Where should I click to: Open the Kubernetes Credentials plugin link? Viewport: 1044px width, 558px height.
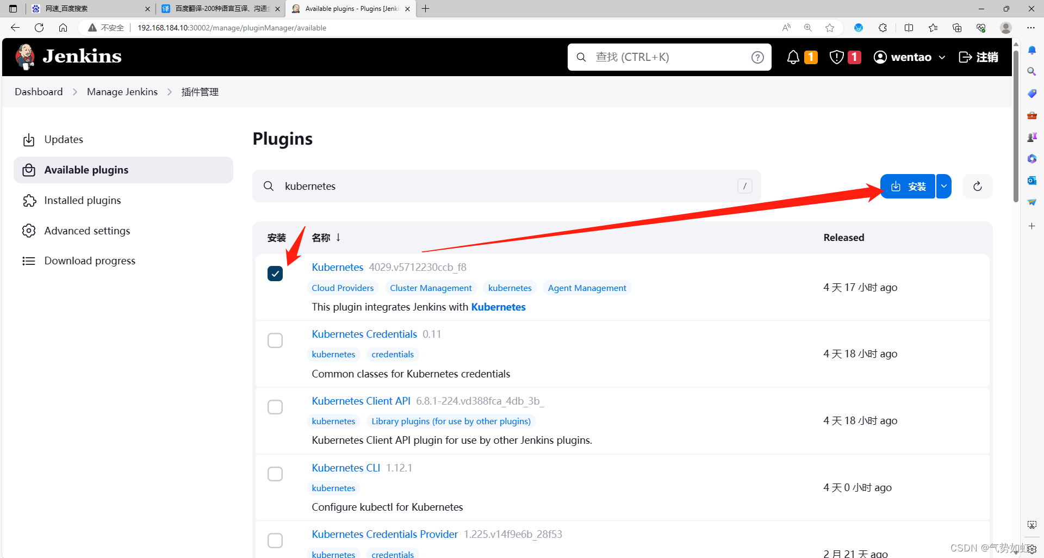coord(364,334)
